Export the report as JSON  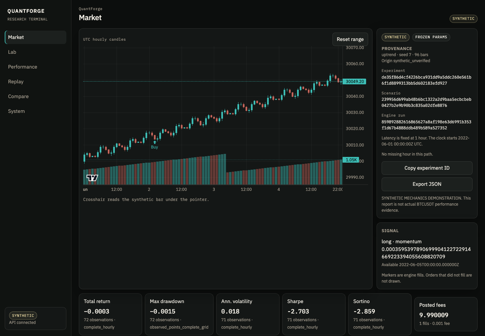[427, 184]
